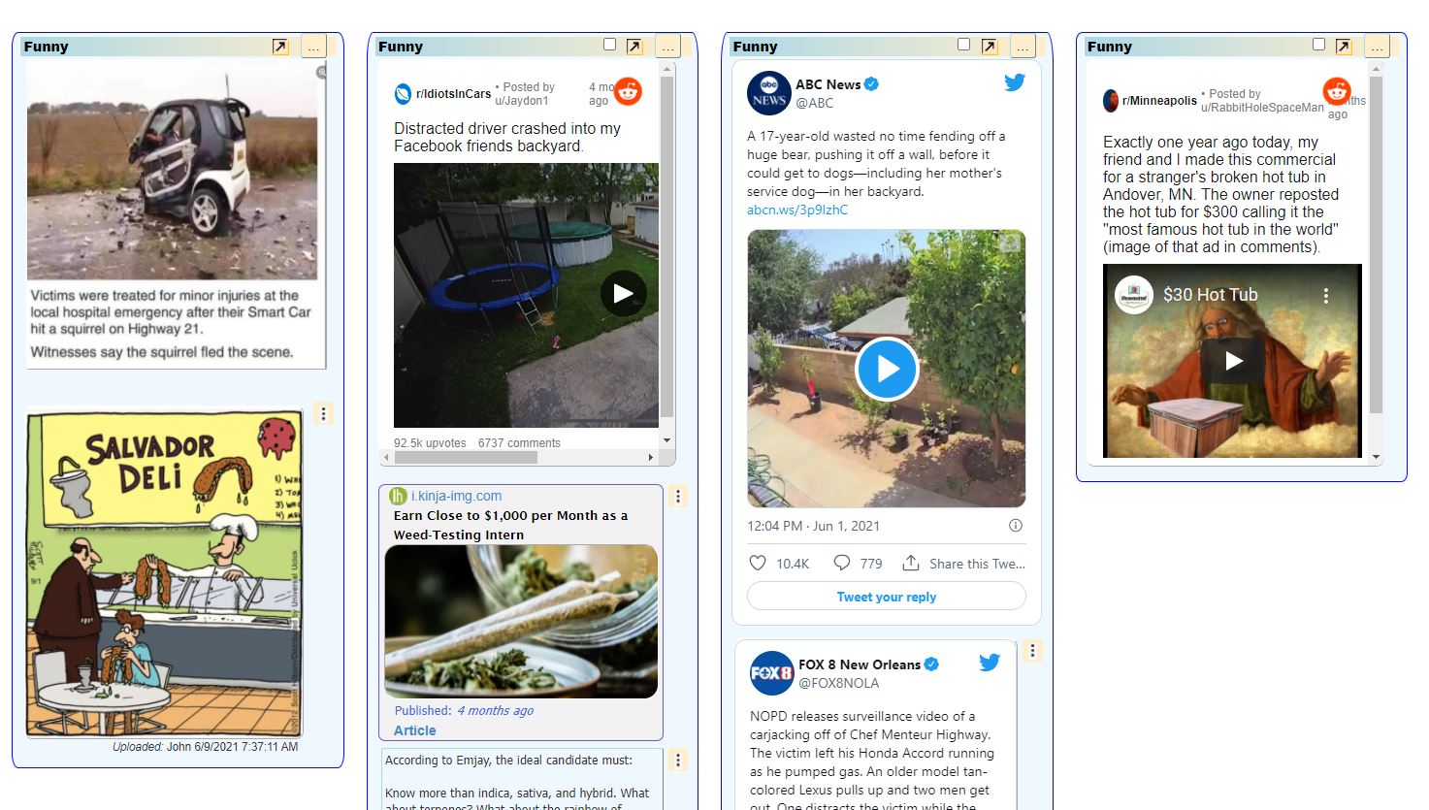Image resolution: width=1429 pixels, height=810 pixels.
Task: Open vertical dots menu on kinja-img article card
Action: pyautogui.click(x=678, y=497)
